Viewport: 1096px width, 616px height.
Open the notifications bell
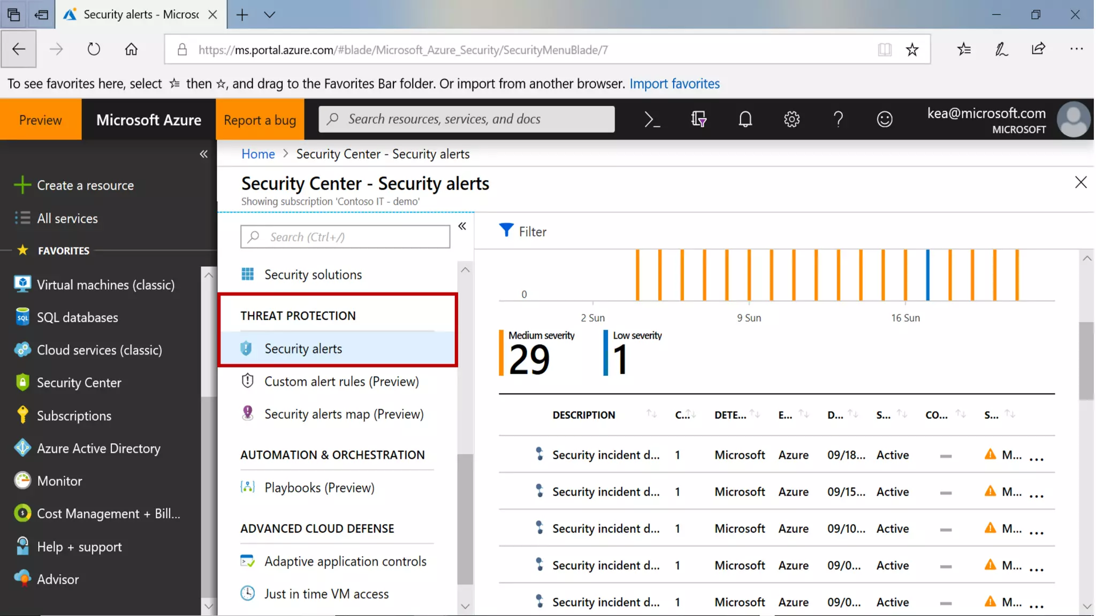(745, 119)
